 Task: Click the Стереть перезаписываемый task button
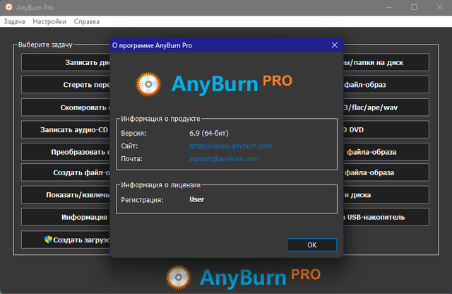[x=66, y=85]
